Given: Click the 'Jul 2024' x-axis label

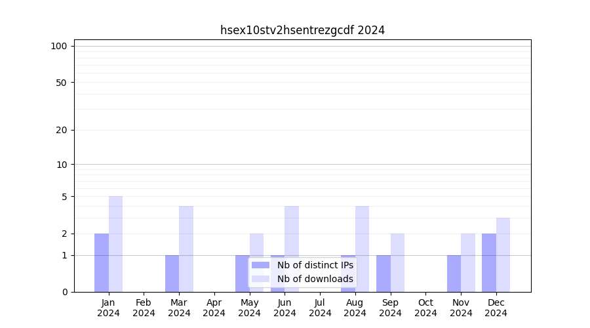Looking at the screenshot, I should tap(320, 308).
